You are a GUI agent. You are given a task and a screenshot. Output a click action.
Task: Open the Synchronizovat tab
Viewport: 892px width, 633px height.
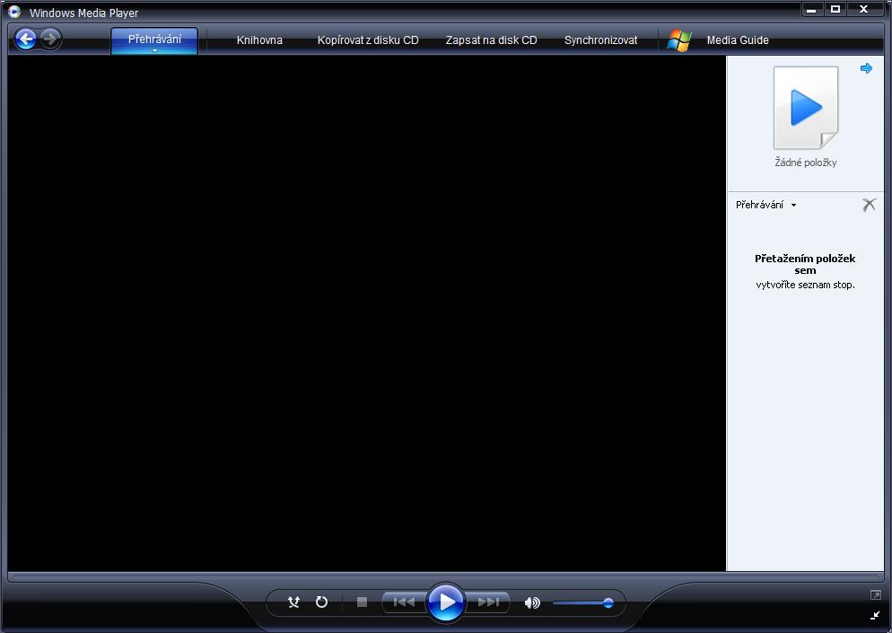tap(600, 40)
